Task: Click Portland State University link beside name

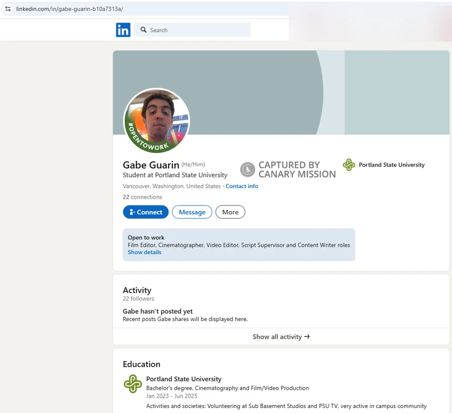Action: click(x=392, y=165)
